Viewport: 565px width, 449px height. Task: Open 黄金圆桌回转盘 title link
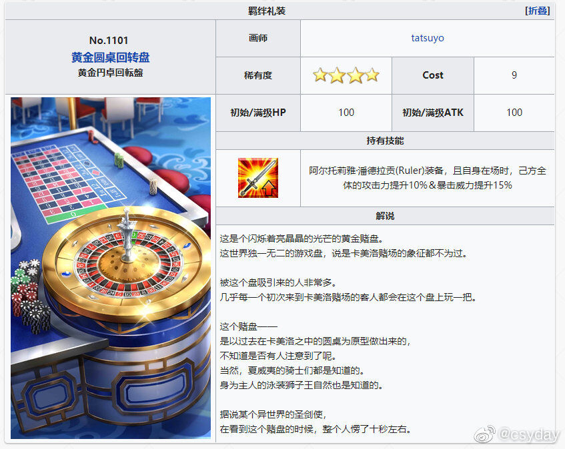click(110, 57)
